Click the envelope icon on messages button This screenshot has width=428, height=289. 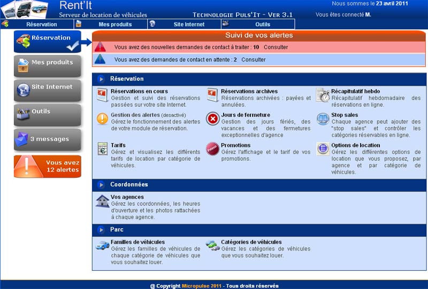click(22, 139)
